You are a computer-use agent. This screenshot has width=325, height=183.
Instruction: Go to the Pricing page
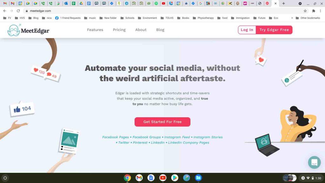tap(119, 30)
